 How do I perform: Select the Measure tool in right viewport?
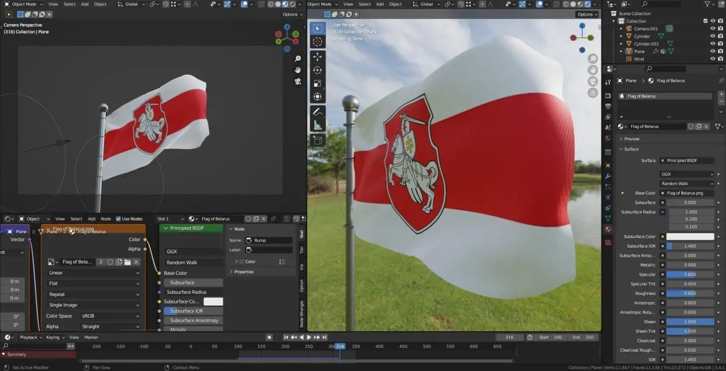tap(318, 126)
